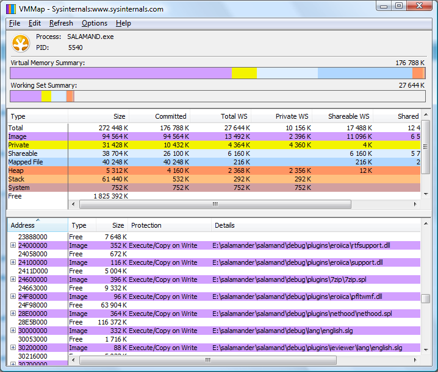The height and width of the screenshot is (372, 438).
Task: Expand the 24600000 7zip.spl entry
Action: [x=13, y=279]
